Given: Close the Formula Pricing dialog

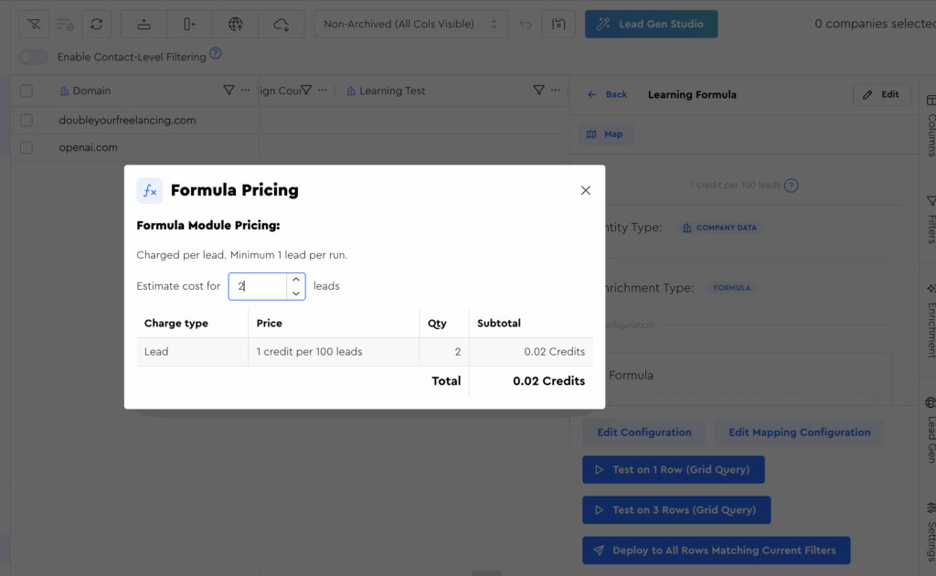Looking at the screenshot, I should 586,190.
